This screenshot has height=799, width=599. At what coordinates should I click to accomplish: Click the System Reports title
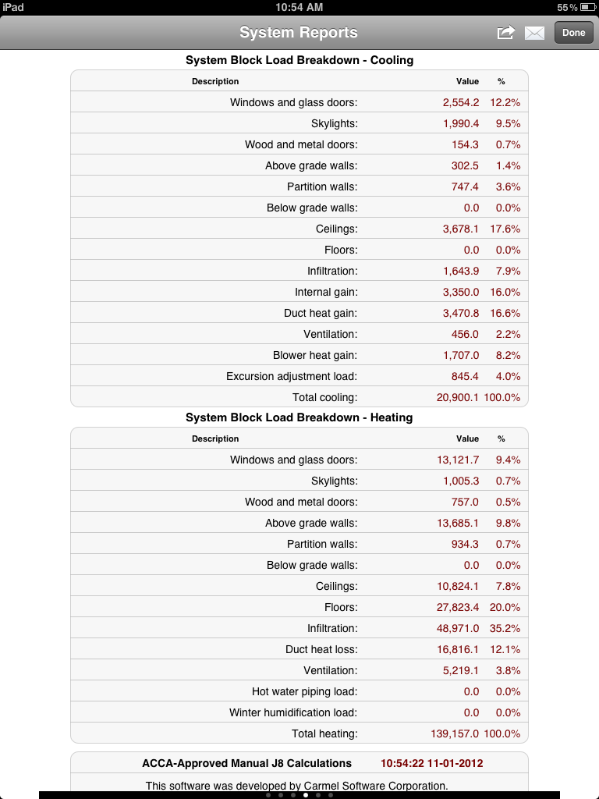coord(299,32)
